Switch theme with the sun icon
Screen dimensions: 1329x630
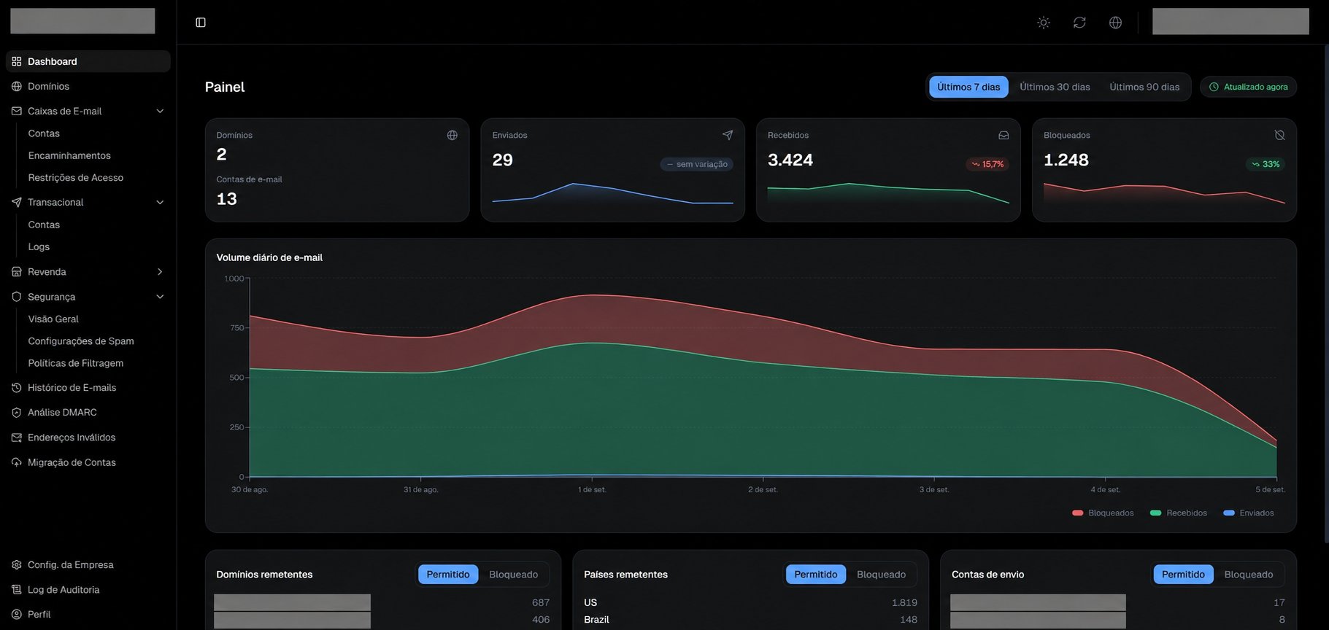pyautogui.click(x=1044, y=23)
